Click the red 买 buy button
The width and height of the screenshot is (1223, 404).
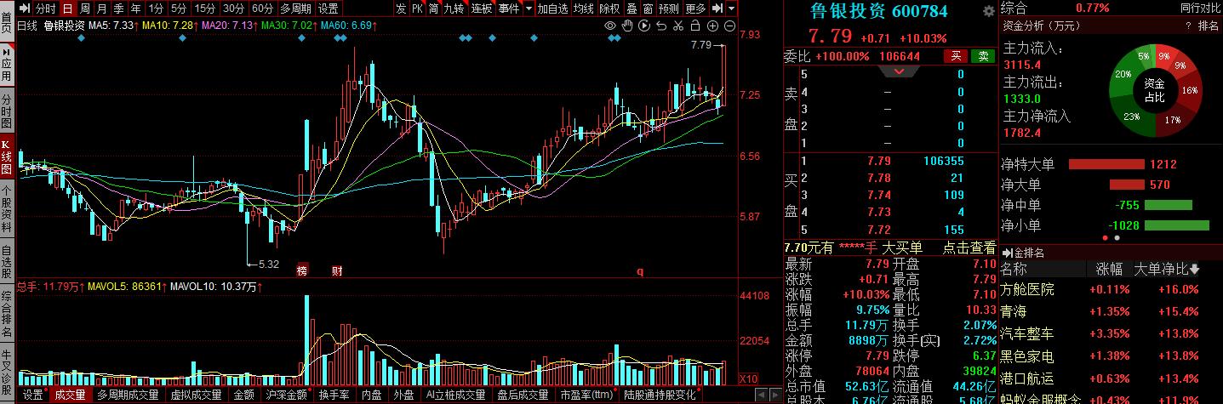pyautogui.click(x=957, y=56)
